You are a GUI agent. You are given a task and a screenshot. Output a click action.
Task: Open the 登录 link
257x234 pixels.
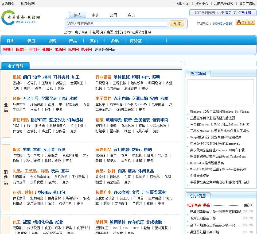228,13
